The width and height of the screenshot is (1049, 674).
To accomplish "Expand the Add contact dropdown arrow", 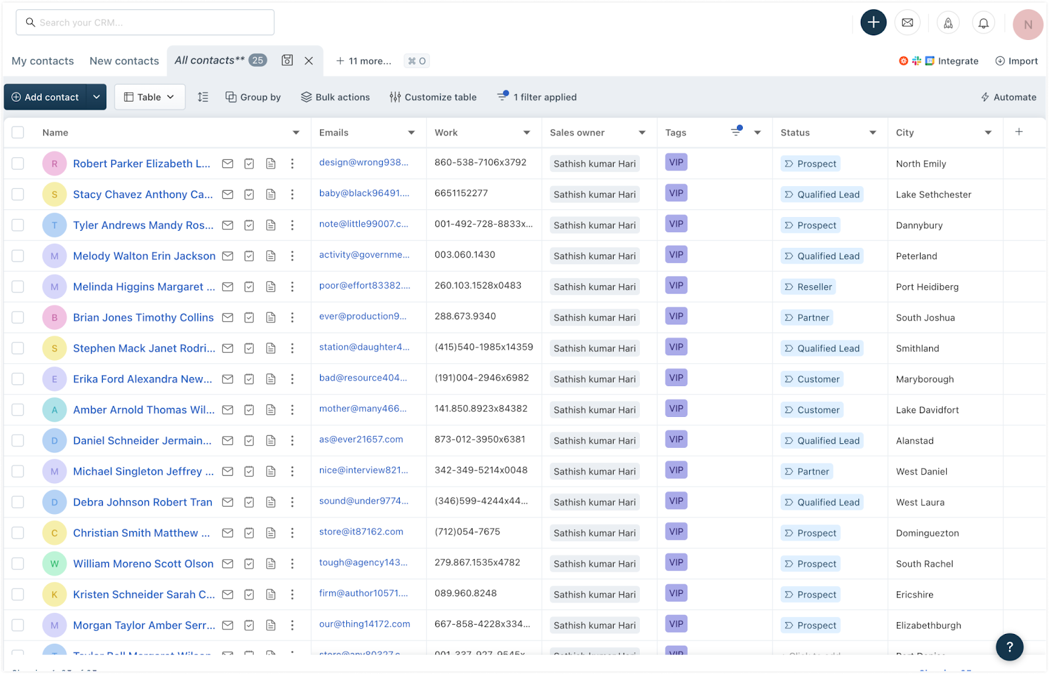I will click(96, 97).
